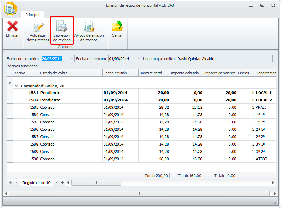The image size is (281, 208).
Task: Select Pendiente receipt 1581 row
Action: [x=70, y=93]
